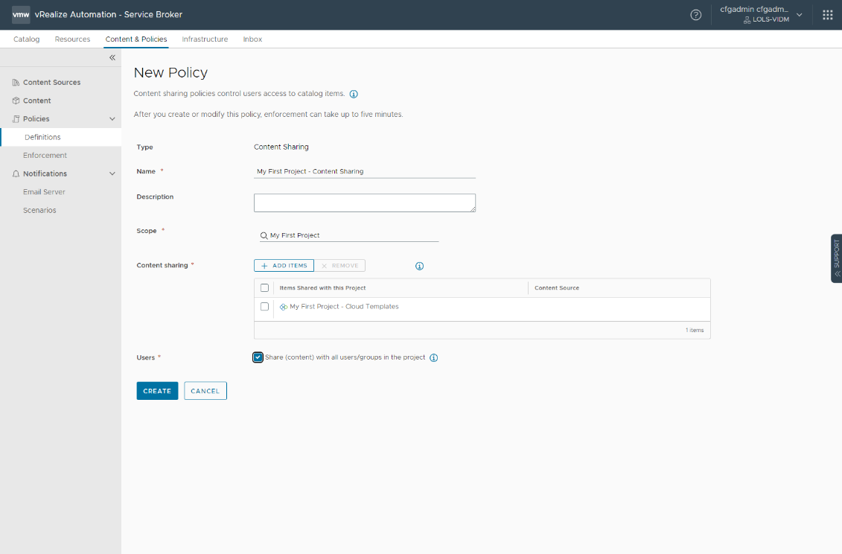This screenshot has width=842, height=554.
Task: Uncheck Share with all users/groups checkbox
Action: click(258, 357)
